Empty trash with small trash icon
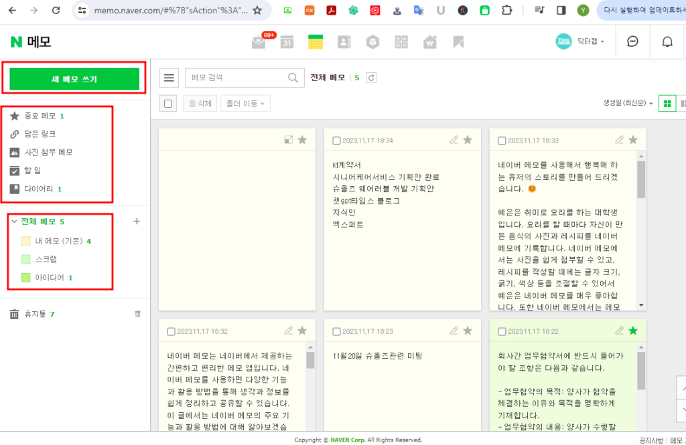686x445 pixels. [x=137, y=314]
